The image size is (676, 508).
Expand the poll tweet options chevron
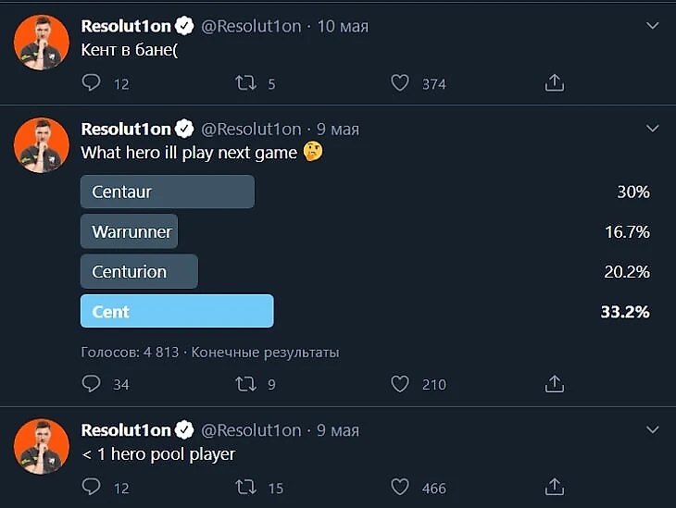tap(652, 129)
